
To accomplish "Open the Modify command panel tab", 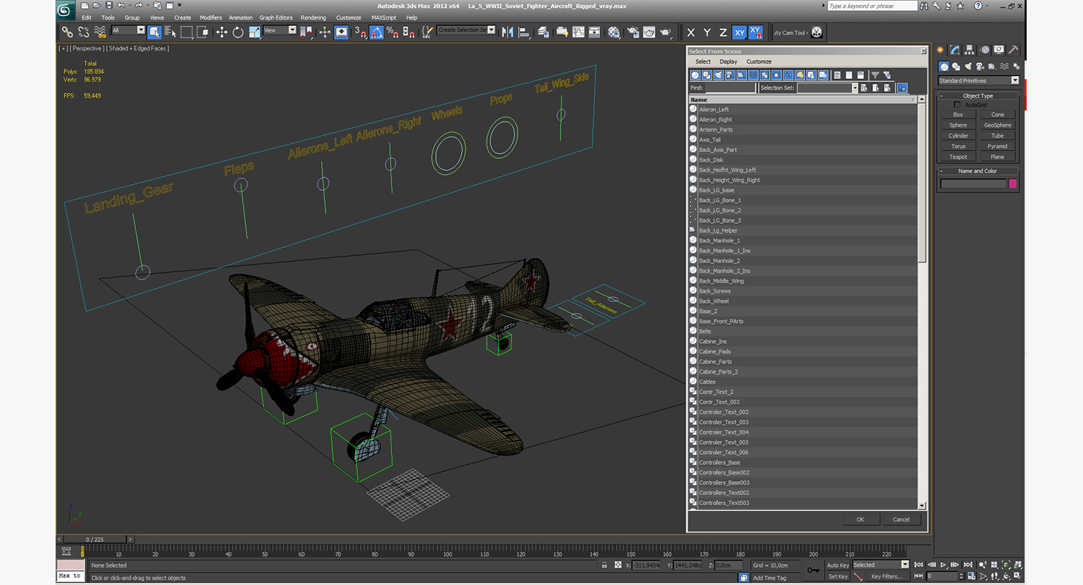I will point(955,50).
